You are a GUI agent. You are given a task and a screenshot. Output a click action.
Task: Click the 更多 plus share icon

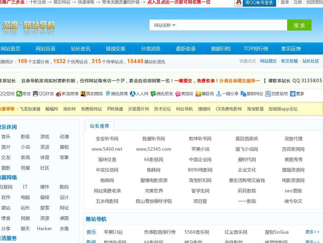(x=292, y=94)
